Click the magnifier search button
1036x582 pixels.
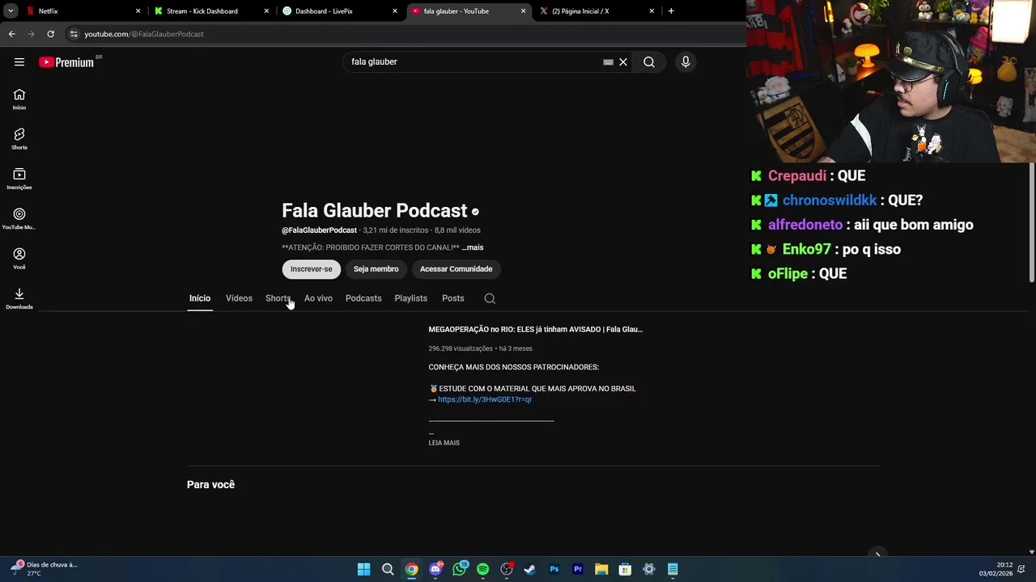coord(649,62)
